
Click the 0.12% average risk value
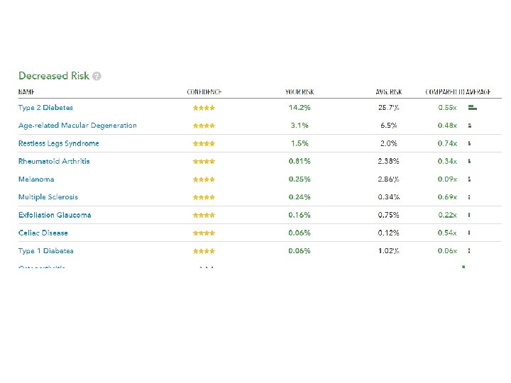(389, 233)
